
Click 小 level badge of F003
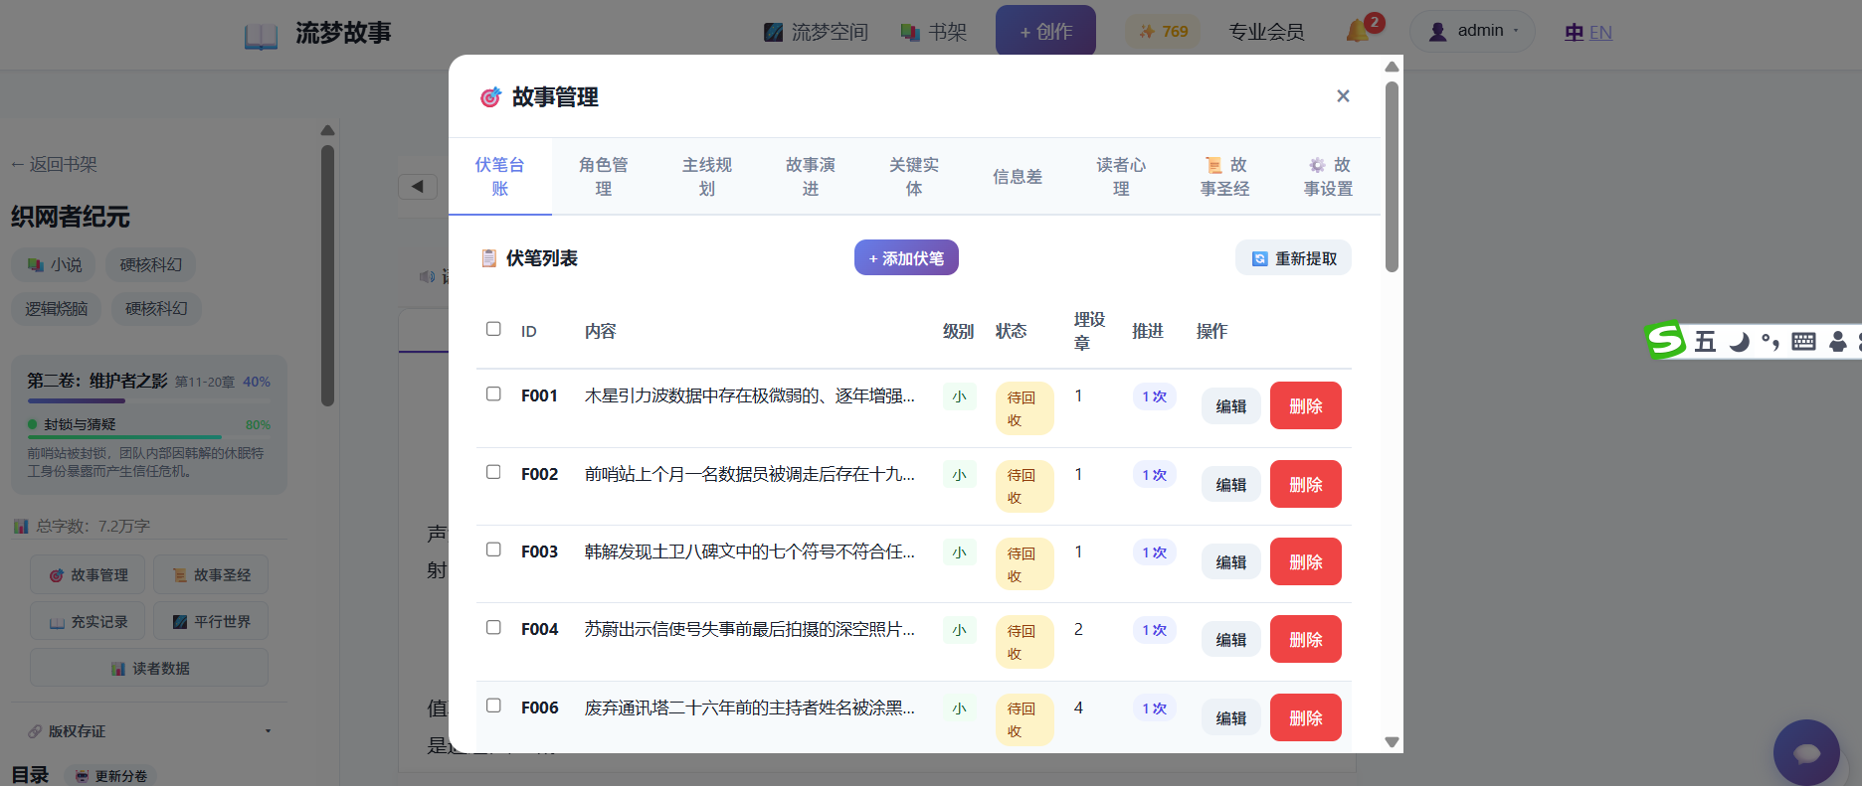coord(960,552)
